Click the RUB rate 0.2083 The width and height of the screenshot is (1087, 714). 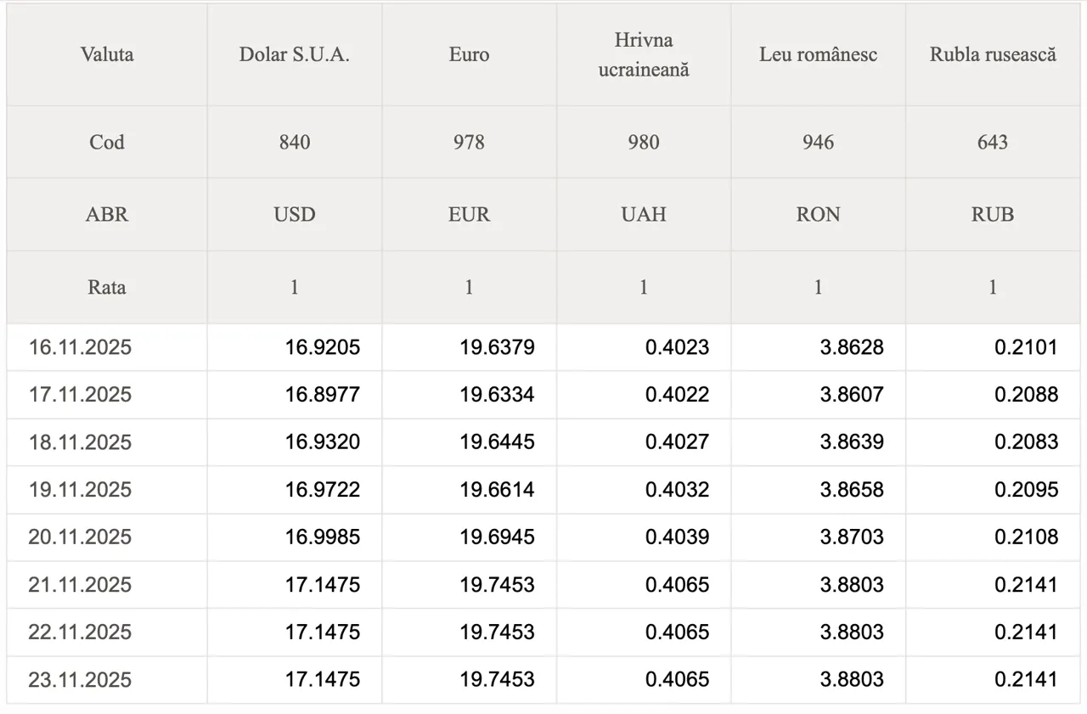pyautogui.click(x=1027, y=442)
